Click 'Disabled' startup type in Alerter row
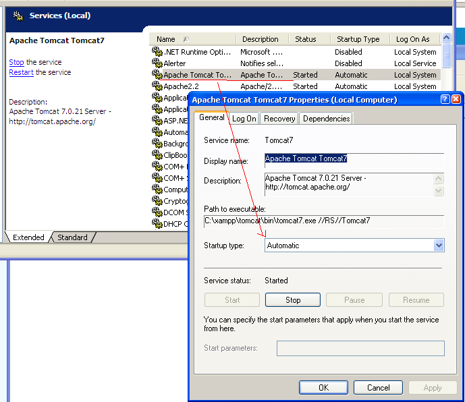 (348, 63)
